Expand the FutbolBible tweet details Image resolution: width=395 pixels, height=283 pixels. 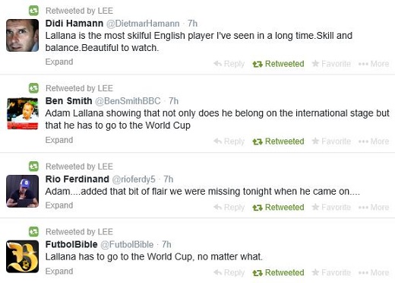pos(59,271)
